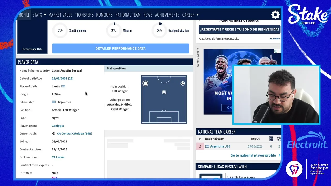Open the date of birth 22/01/2003 link

click(x=63, y=79)
